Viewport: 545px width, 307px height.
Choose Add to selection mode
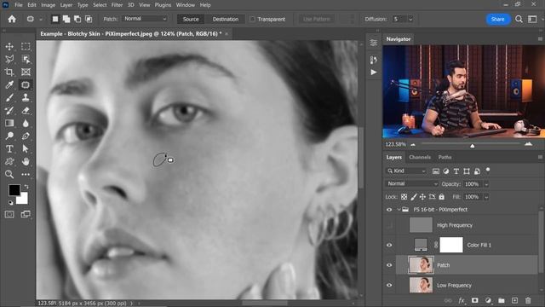coord(66,19)
